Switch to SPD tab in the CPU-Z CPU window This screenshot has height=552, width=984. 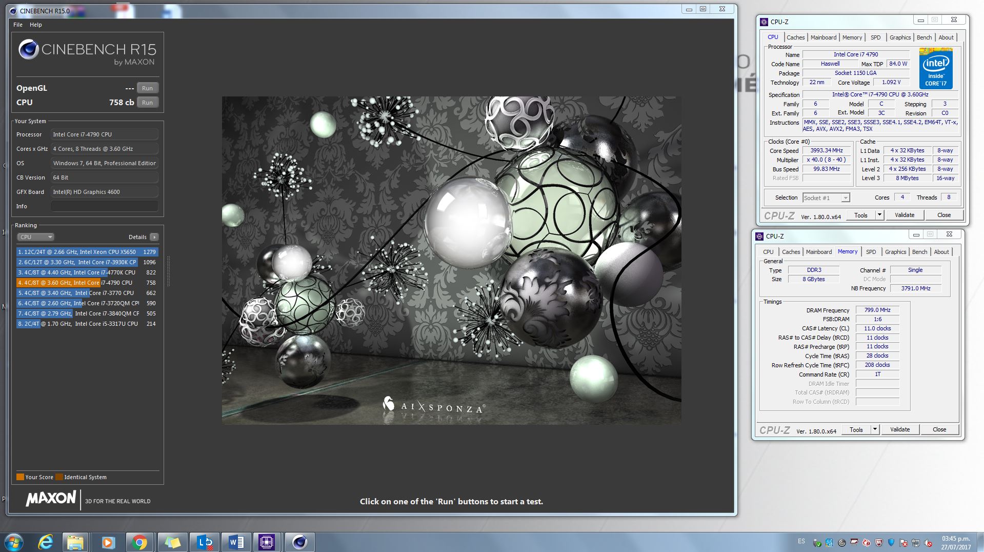tap(876, 37)
